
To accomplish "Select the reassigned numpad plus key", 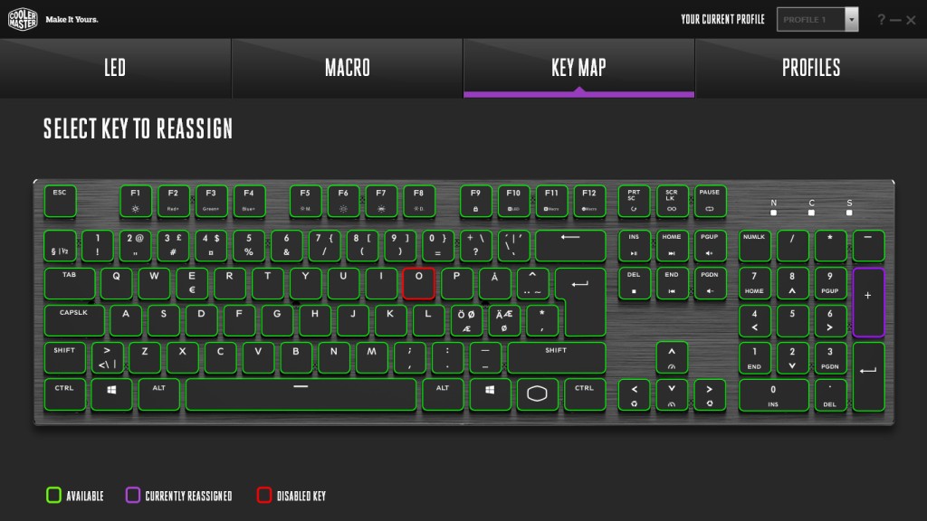I will click(868, 302).
